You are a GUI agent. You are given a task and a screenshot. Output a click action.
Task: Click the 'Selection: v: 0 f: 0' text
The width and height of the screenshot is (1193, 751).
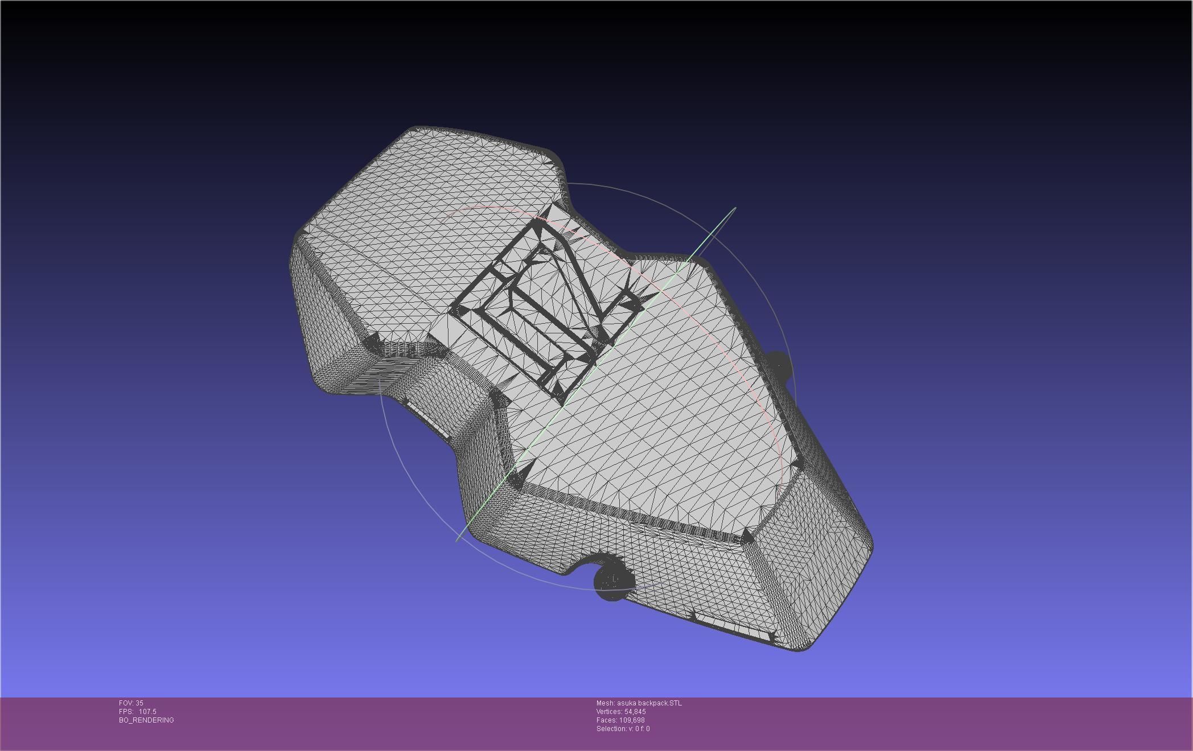623,729
